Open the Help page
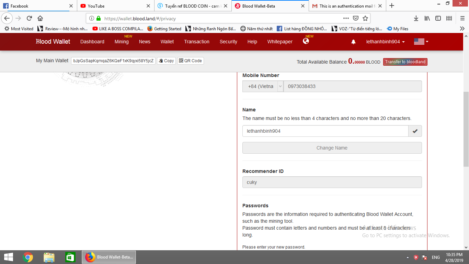This screenshot has width=469, height=264. pyautogui.click(x=252, y=42)
